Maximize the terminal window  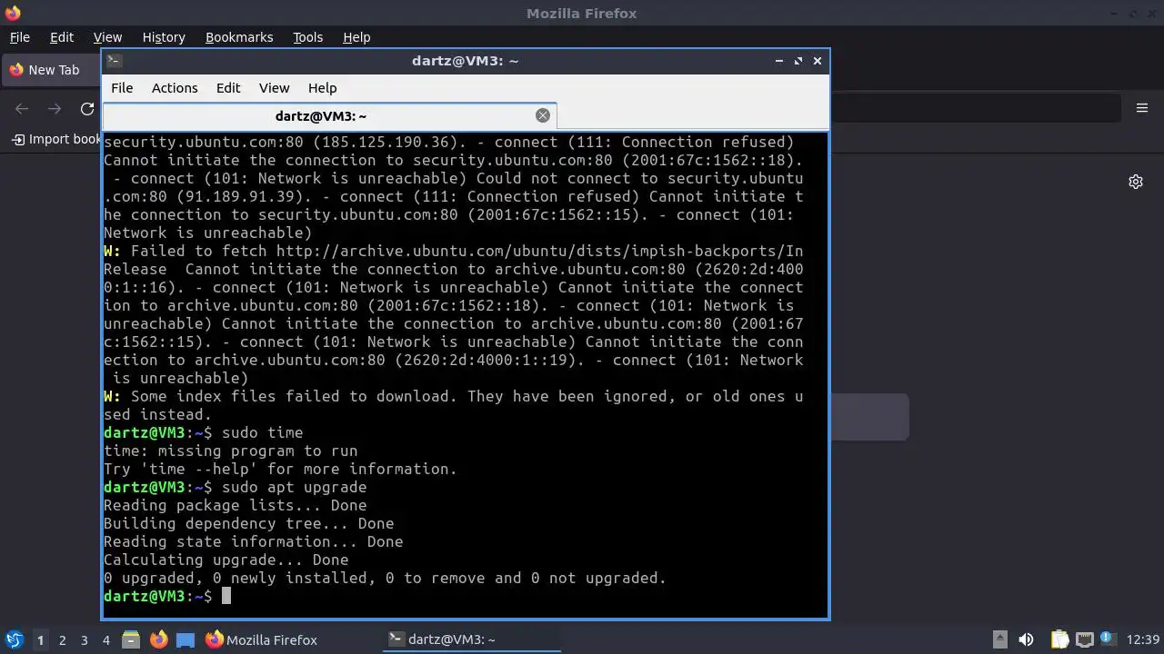(x=798, y=61)
